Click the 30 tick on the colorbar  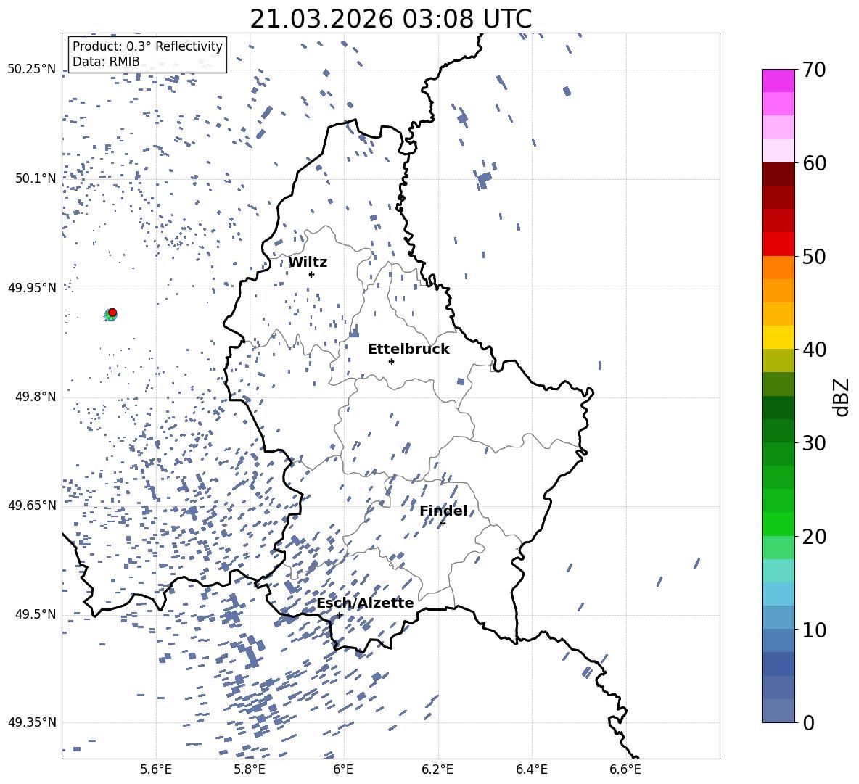(x=814, y=443)
